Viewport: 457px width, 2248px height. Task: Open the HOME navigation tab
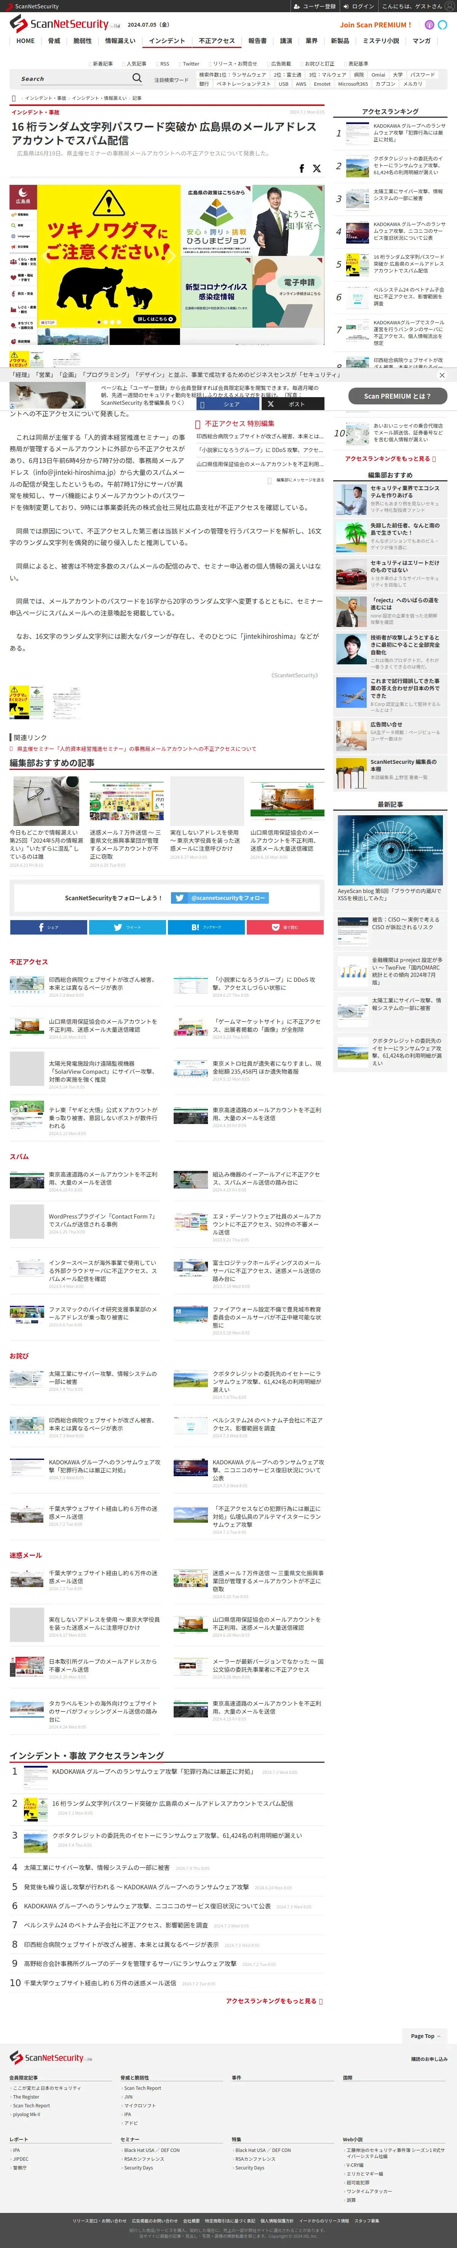(25, 41)
